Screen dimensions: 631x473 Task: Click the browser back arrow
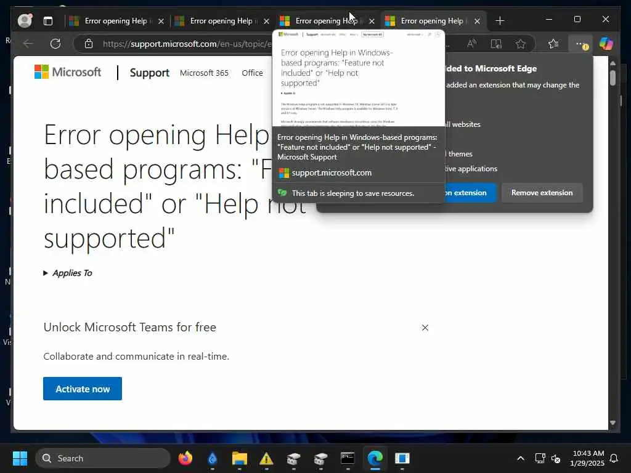28,44
